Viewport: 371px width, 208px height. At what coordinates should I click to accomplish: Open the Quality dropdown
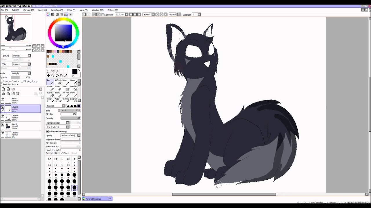(70, 135)
